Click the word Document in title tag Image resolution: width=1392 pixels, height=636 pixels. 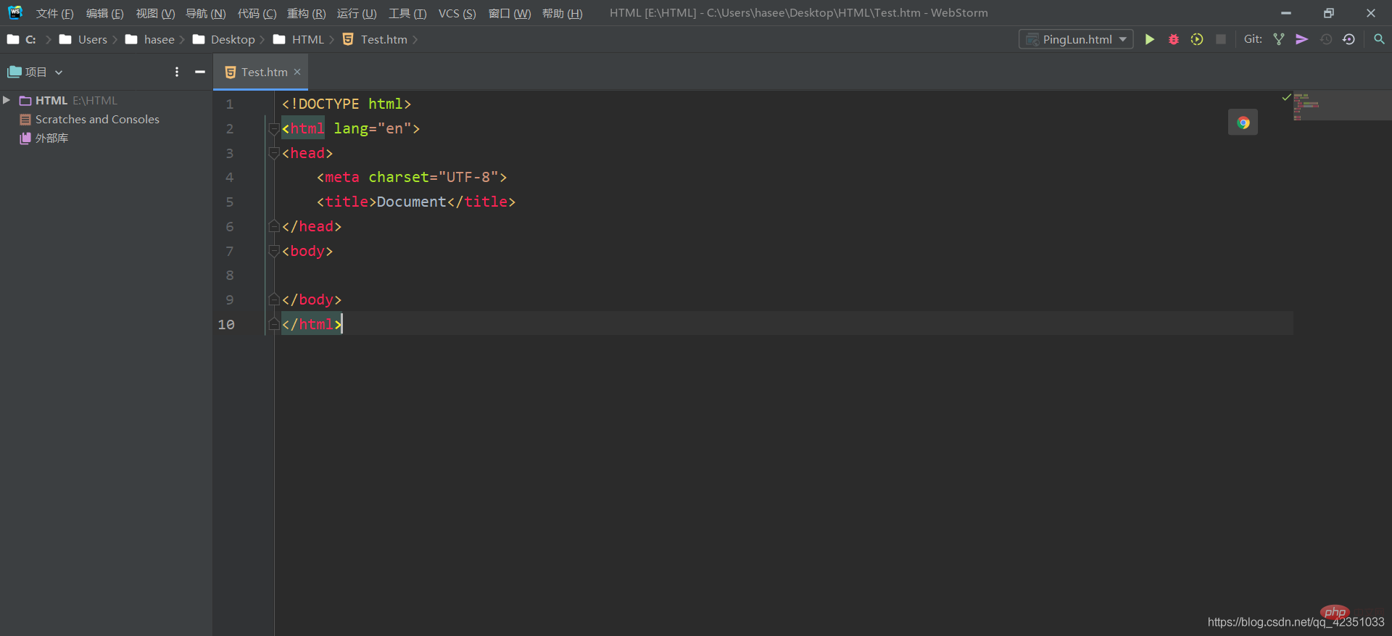tap(411, 202)
